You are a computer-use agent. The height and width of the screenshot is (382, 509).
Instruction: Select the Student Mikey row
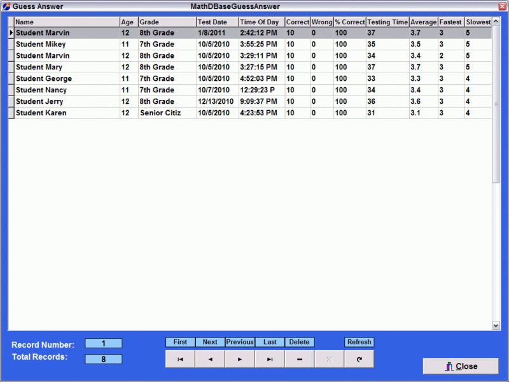click(x=67, y=45)
